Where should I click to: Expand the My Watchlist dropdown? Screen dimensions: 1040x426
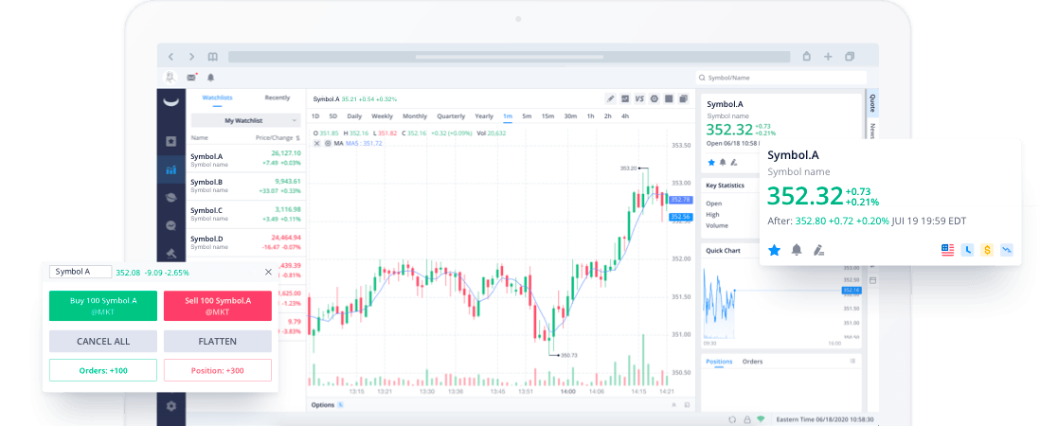[245, 120]
